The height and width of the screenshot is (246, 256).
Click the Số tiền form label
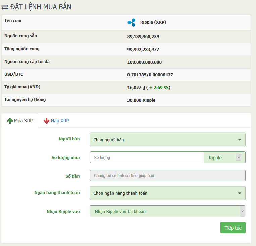[73, 176]
